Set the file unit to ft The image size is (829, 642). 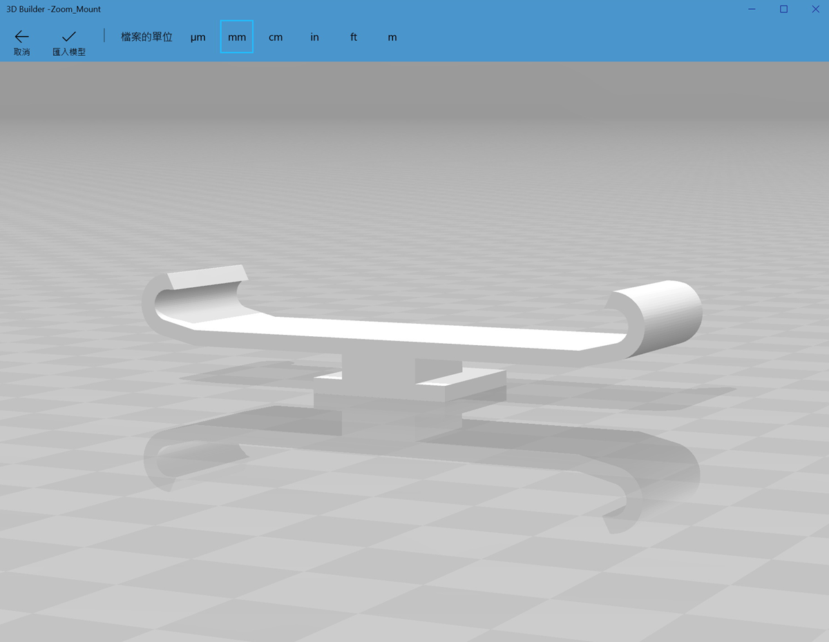[x=353, y=37]
